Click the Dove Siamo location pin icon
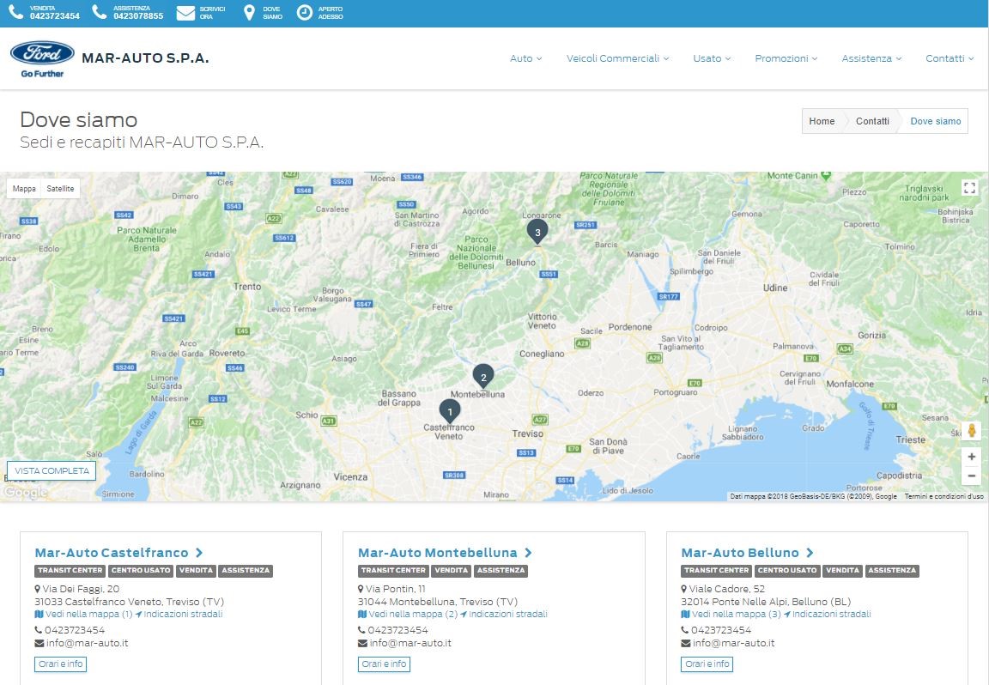The width and height of the screenshot is (989, 685). point(249,13)
